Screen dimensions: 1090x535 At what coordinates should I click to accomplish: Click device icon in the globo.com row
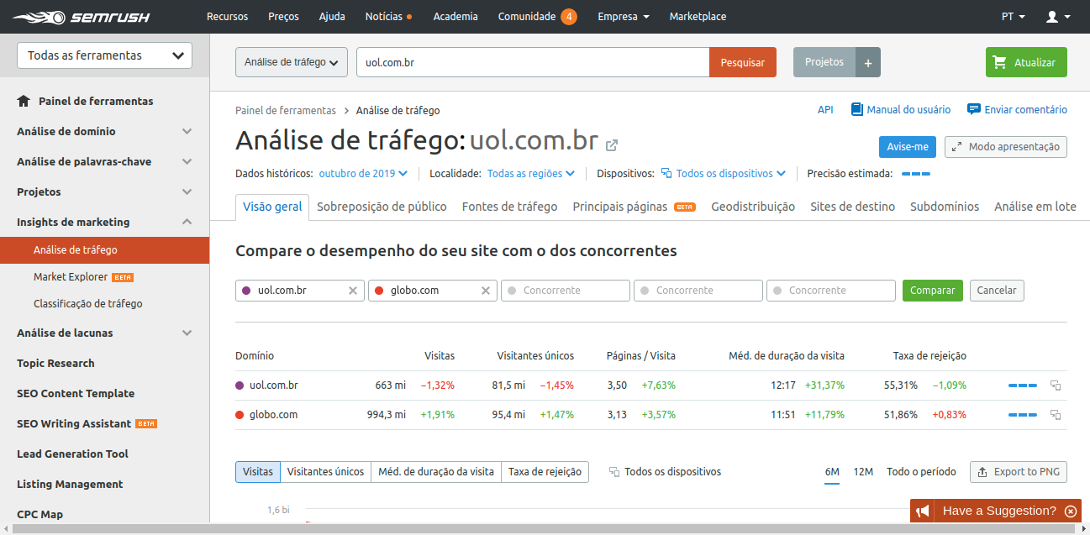pos(1056,415)
